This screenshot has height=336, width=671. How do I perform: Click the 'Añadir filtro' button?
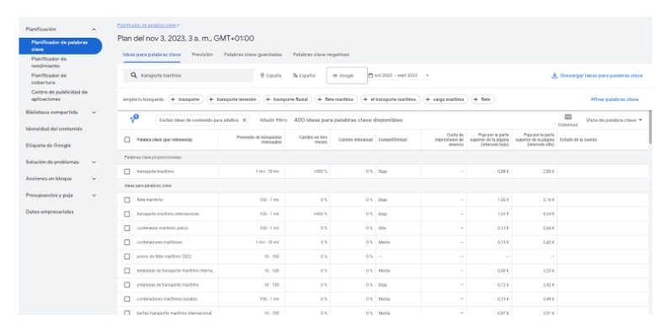(x=273, y=120)
